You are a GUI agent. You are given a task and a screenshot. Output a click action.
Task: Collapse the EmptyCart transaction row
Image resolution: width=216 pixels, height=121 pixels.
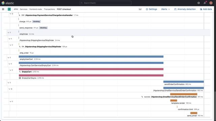[x=10, y=70]
